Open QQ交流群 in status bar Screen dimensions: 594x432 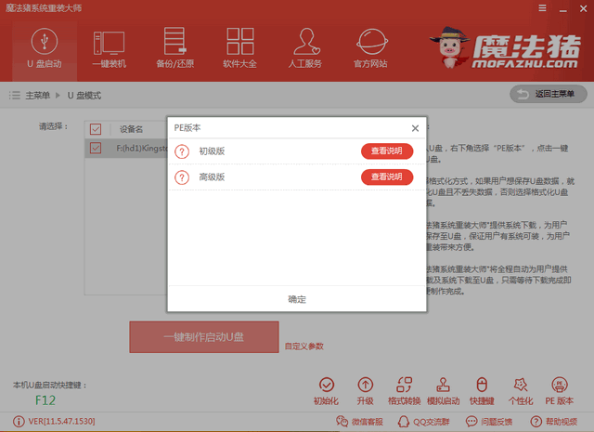point(423,422)
